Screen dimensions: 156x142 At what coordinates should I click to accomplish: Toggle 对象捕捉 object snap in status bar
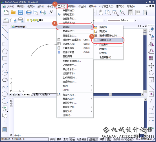81,139
